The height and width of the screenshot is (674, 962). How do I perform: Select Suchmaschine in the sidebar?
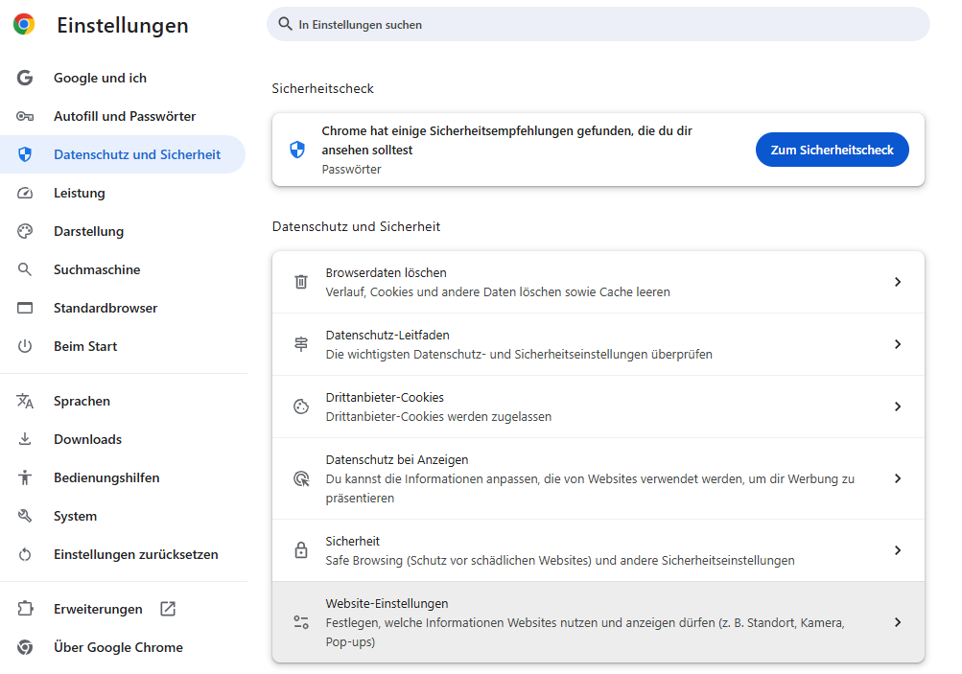tap(97, 269)
